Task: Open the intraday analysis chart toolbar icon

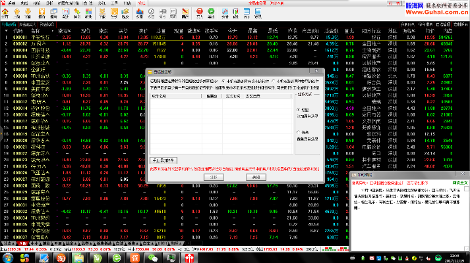Action: click(225, 13)
